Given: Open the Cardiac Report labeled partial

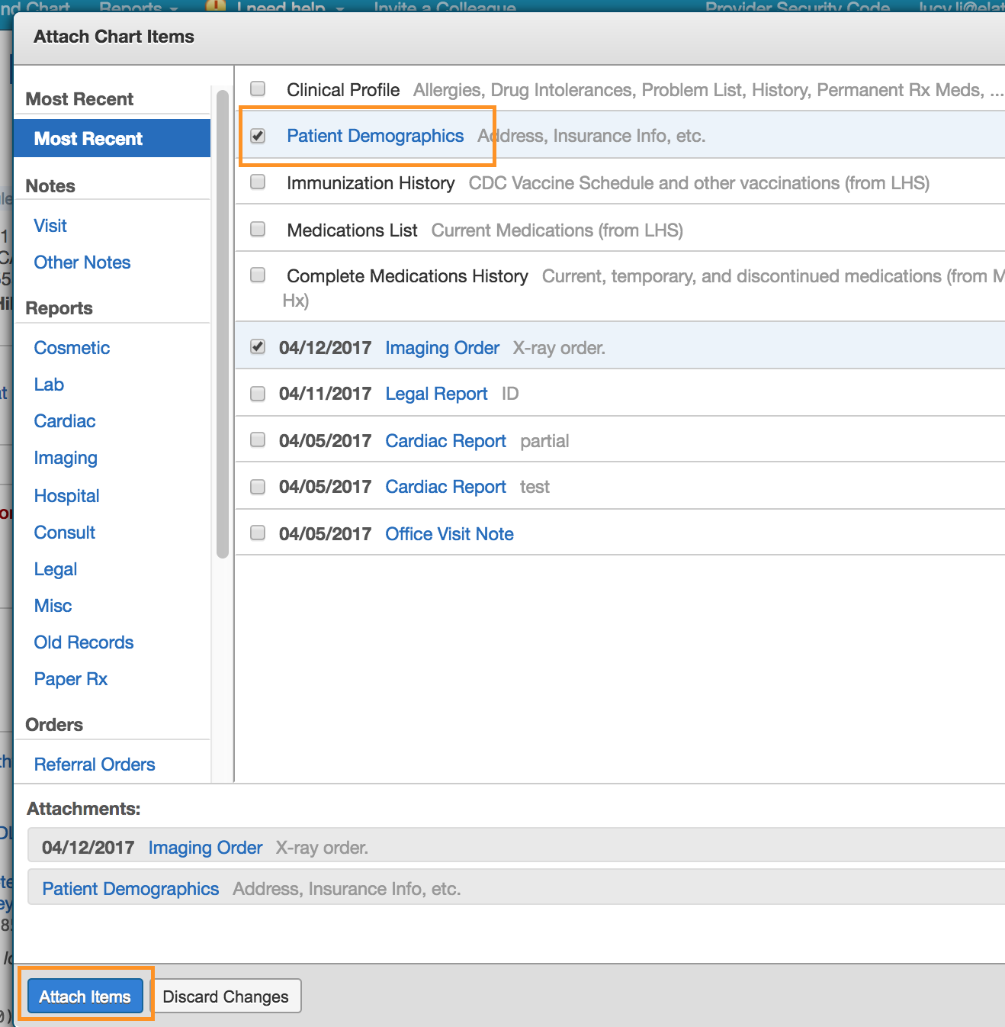Looking at the screenshot, I should [x=445, y=441].
